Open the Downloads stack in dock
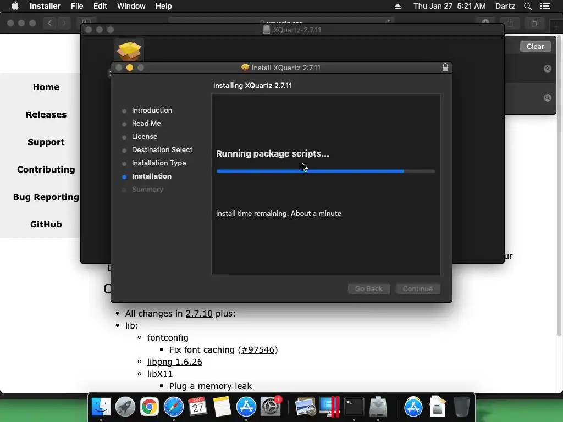 (x=437, y=407)
